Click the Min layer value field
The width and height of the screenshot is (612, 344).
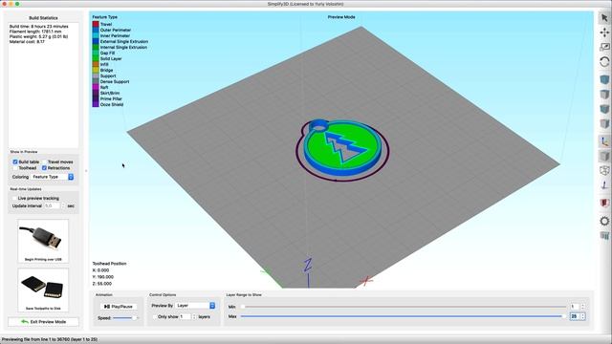pyautogui.click(x=575, y=307)
